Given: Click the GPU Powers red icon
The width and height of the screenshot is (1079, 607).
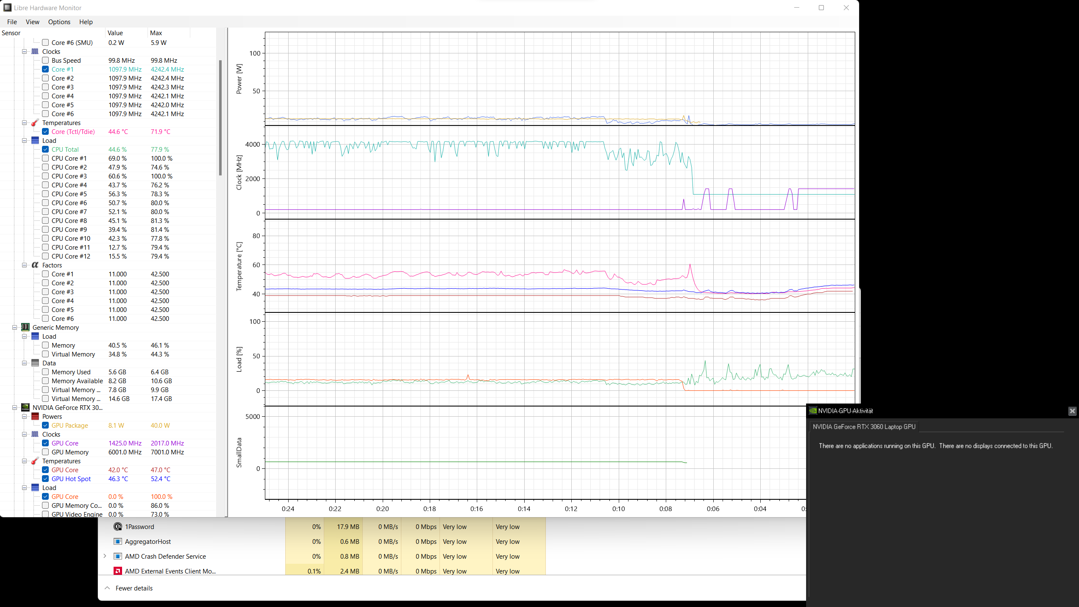Looking at the screenshot, I should pos(35,416).
